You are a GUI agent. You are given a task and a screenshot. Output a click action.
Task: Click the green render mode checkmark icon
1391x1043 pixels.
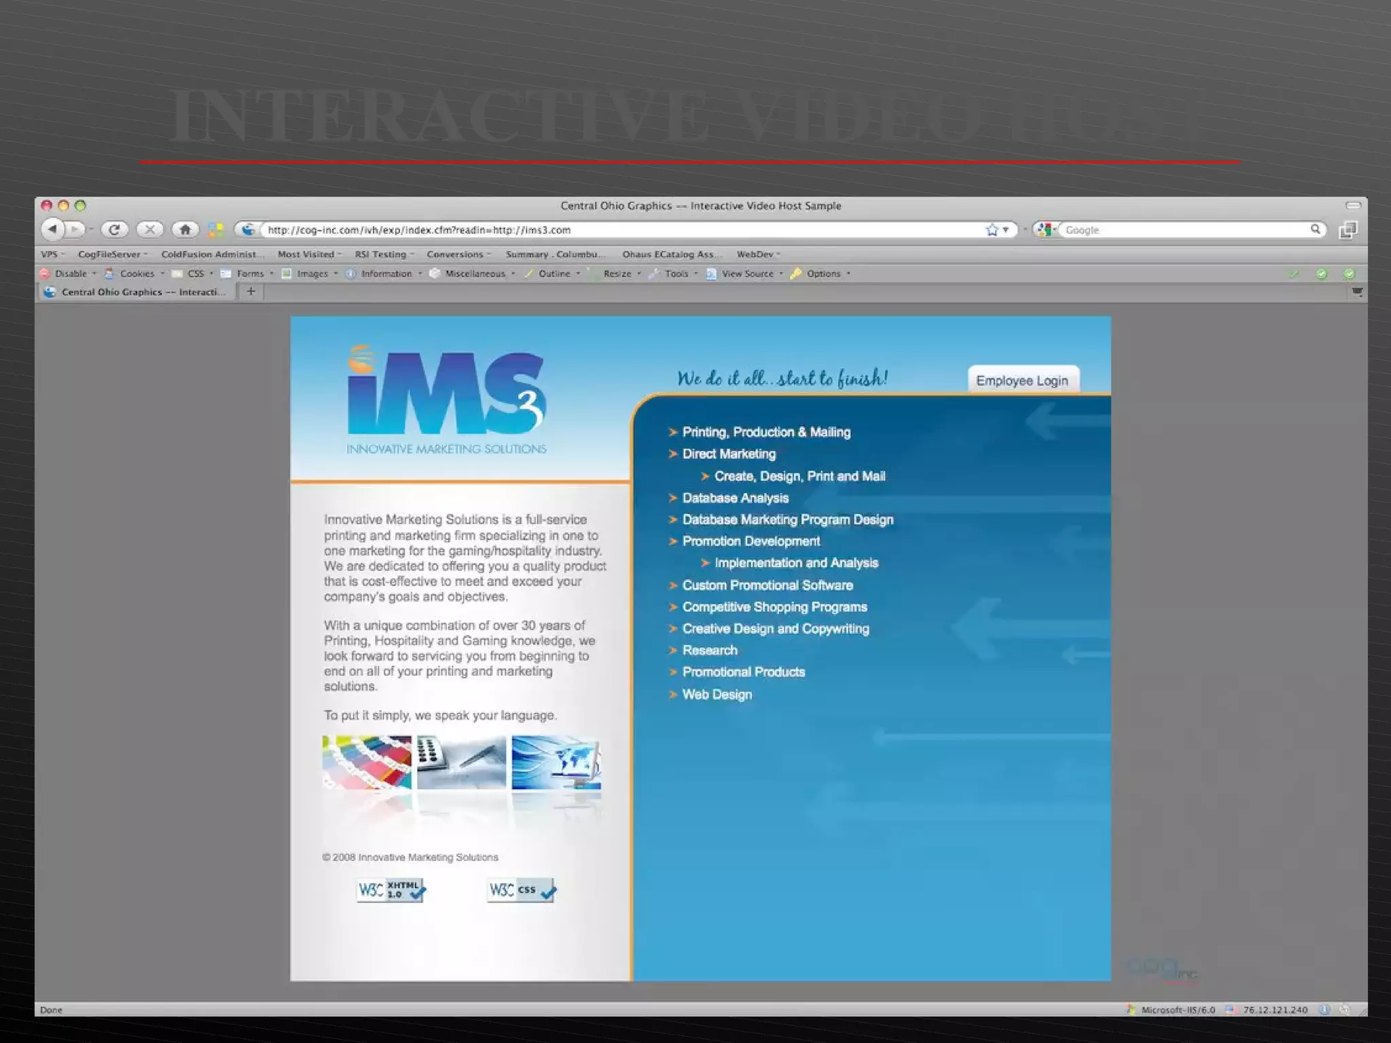[x=1293, y=274]
